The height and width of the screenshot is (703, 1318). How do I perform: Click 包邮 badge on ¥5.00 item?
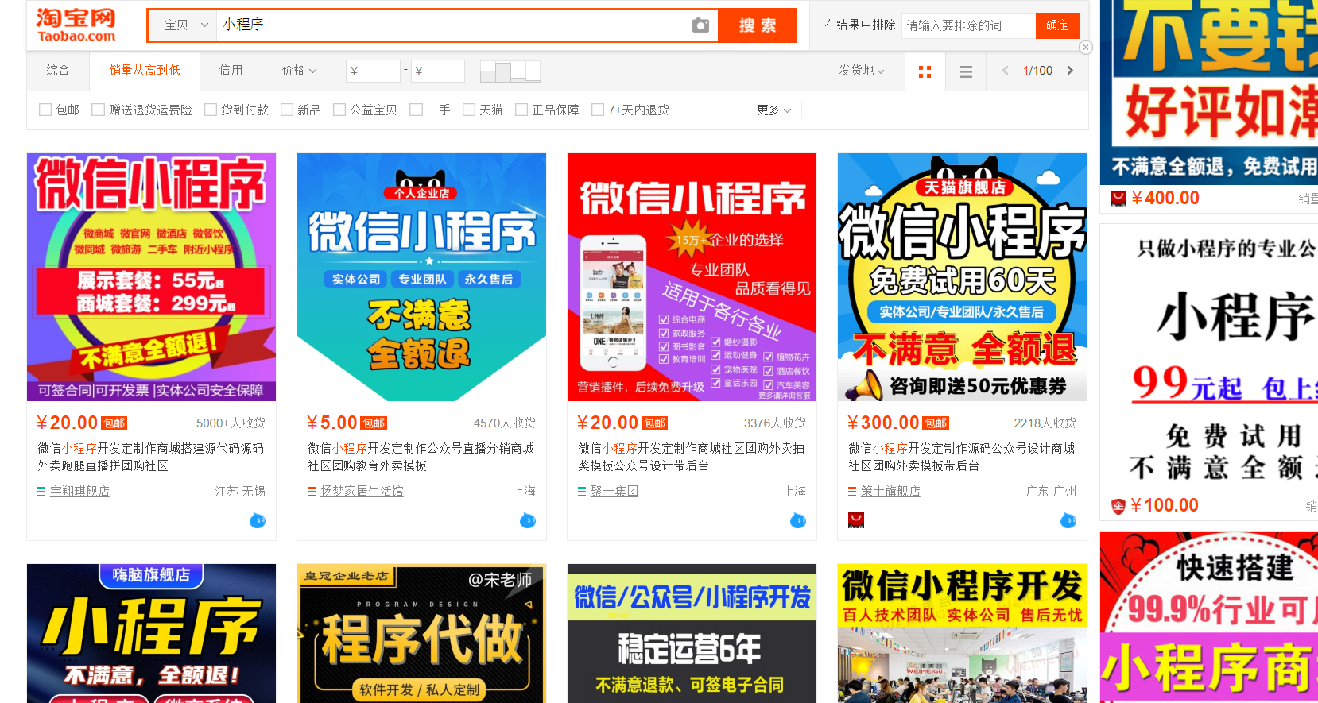coord(374,423)
